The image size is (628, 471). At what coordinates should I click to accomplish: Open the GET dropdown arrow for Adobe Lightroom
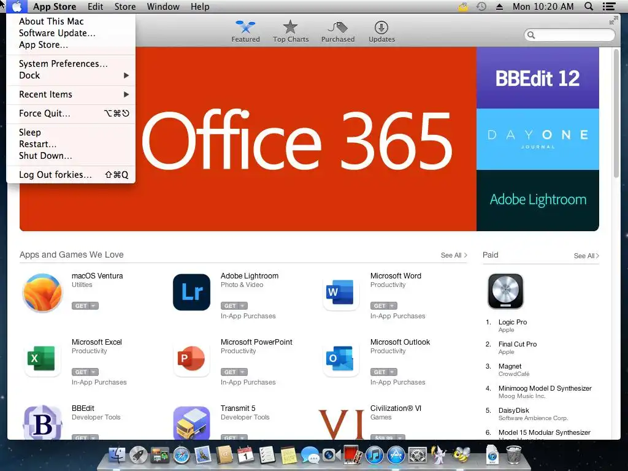click(x=243, y=306)
